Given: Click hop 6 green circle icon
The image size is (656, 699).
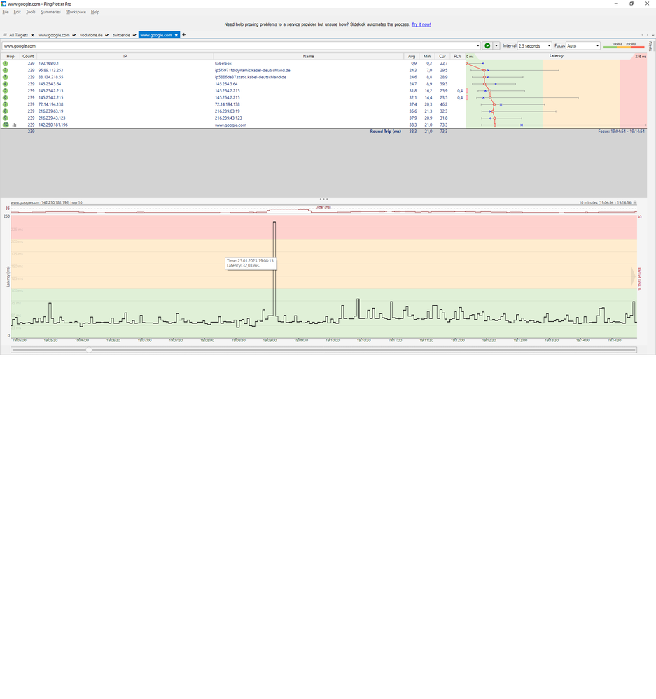Looking at the screenshot, I should point(6,97).
